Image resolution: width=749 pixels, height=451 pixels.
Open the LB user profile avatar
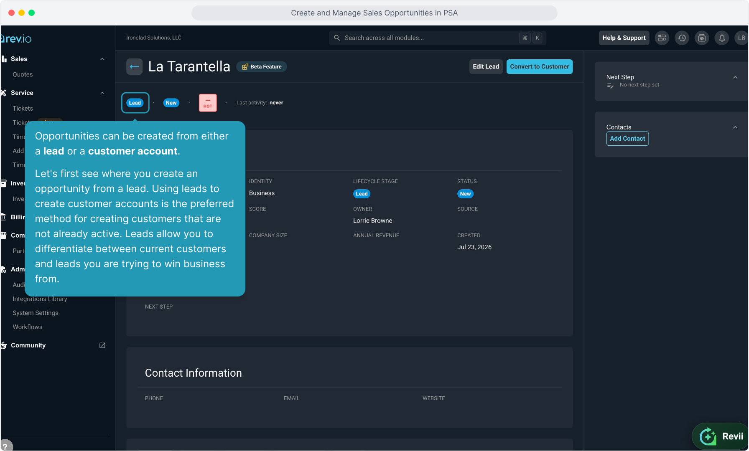(741, 38)
